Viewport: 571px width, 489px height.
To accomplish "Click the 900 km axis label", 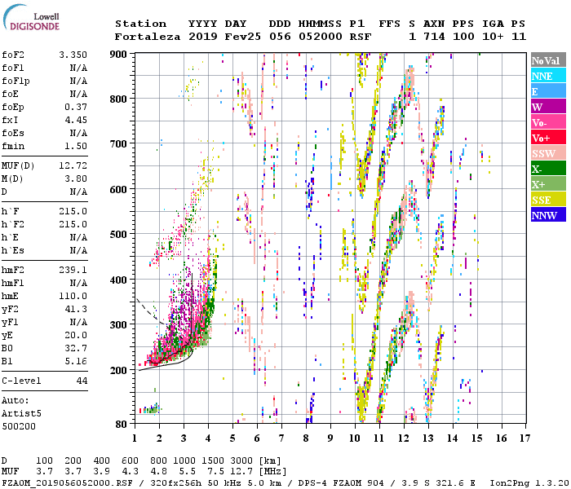I will point(118,55).
